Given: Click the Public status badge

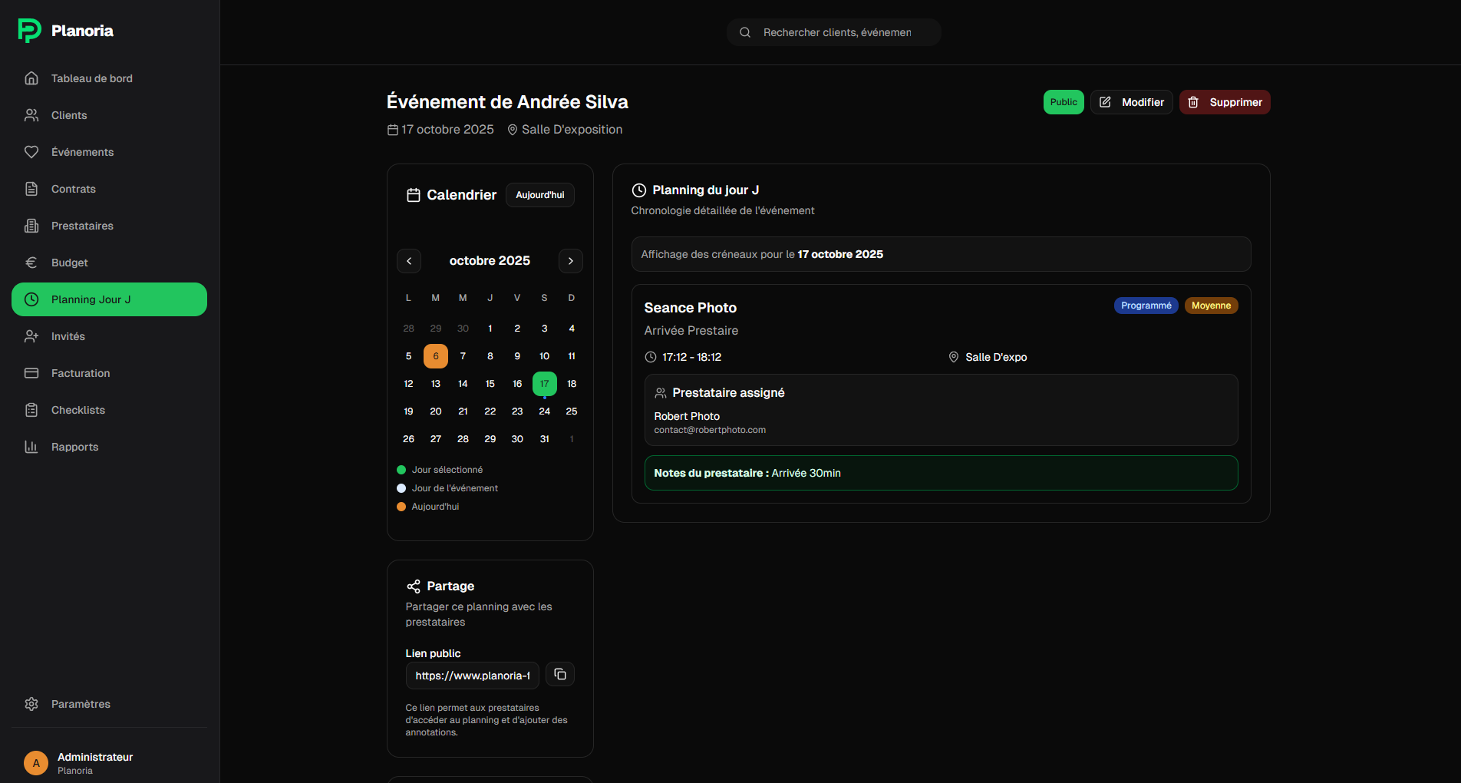Looking at the screenshot, I should [x=1064, y=102].
